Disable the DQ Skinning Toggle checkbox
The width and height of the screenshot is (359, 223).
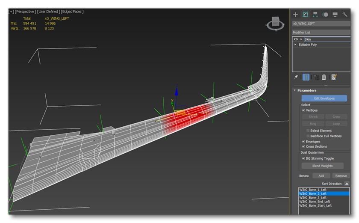click(x=303, y=158)
